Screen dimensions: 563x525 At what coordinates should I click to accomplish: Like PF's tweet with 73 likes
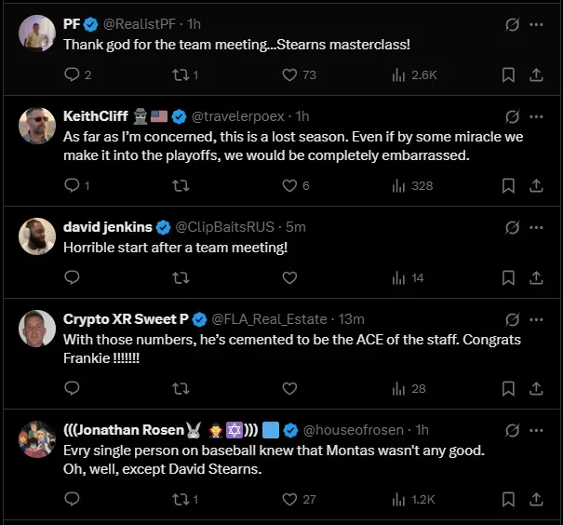coord(289,75)
